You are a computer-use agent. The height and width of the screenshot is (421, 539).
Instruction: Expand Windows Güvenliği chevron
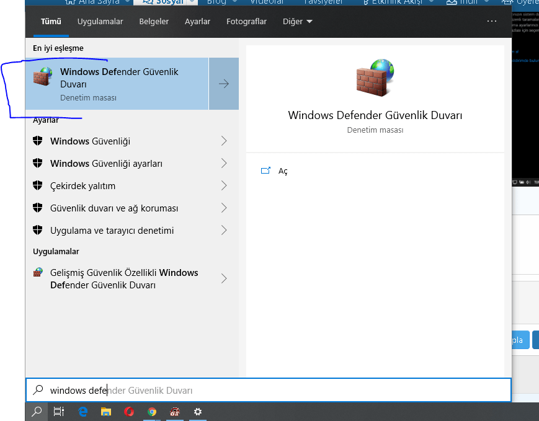(x=224, y=141)
